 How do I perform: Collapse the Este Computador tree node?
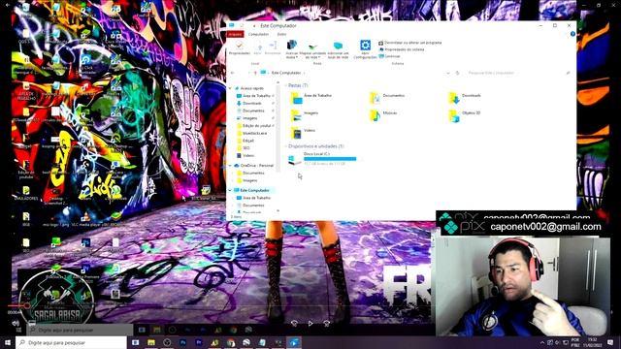tap(230, 190)
